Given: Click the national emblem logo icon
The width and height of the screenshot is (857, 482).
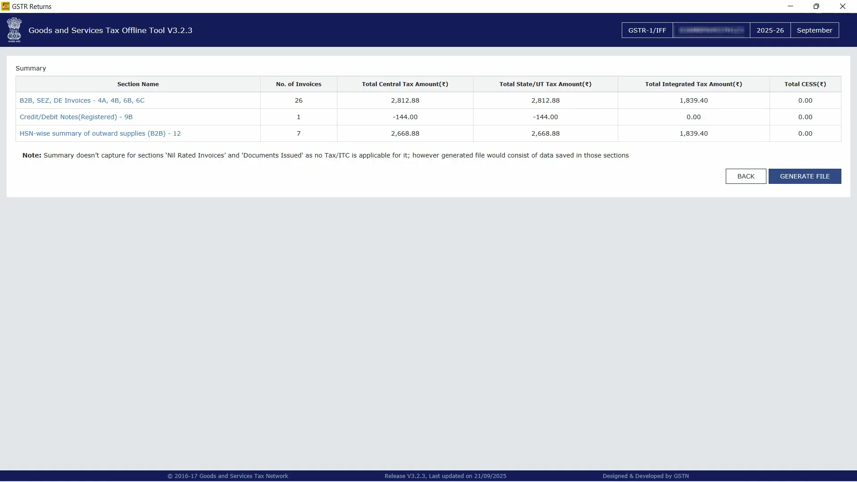Looking at the screenshot, I should coord(14,30).
